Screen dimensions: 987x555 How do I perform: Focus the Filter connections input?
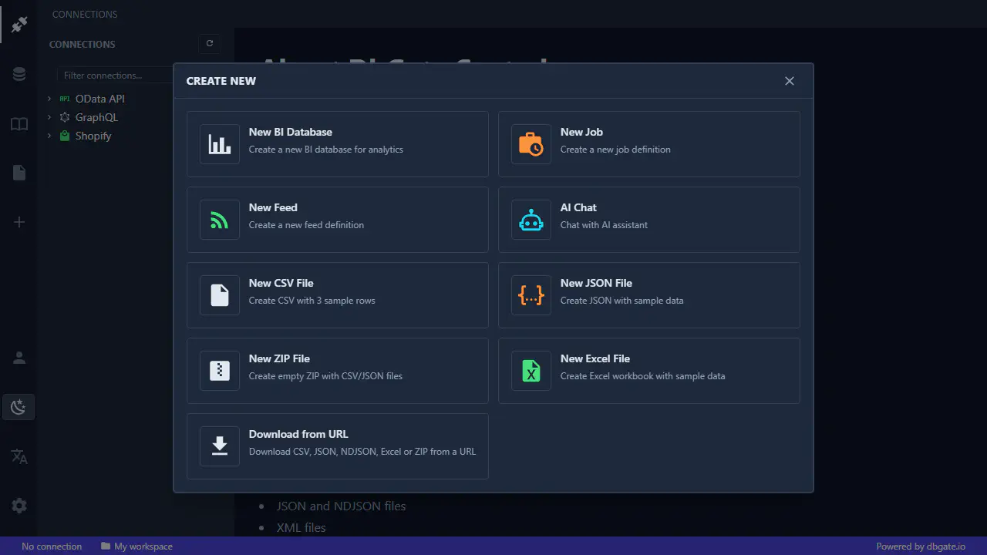[116, 76]
